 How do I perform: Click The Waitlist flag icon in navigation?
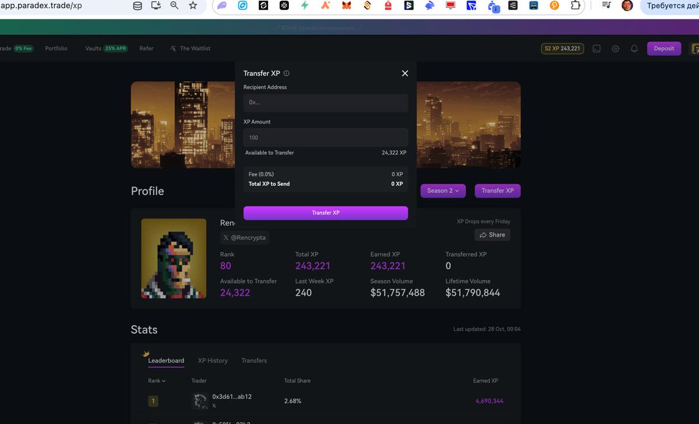(x=173, y=48)
